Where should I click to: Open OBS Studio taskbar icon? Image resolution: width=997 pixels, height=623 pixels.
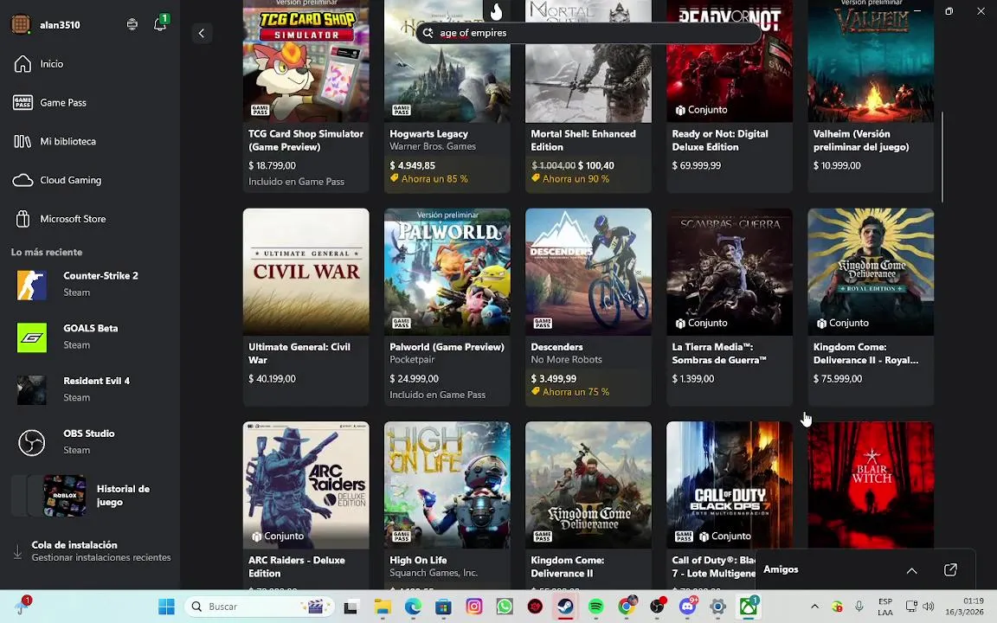658,607
